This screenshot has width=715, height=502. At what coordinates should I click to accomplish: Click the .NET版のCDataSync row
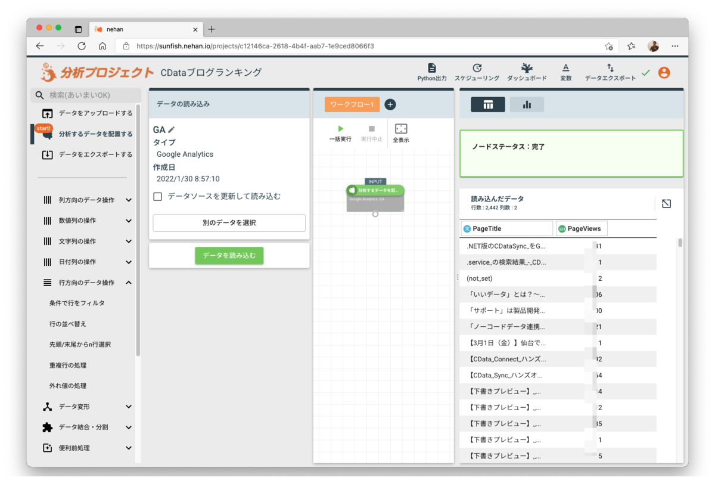558,246
